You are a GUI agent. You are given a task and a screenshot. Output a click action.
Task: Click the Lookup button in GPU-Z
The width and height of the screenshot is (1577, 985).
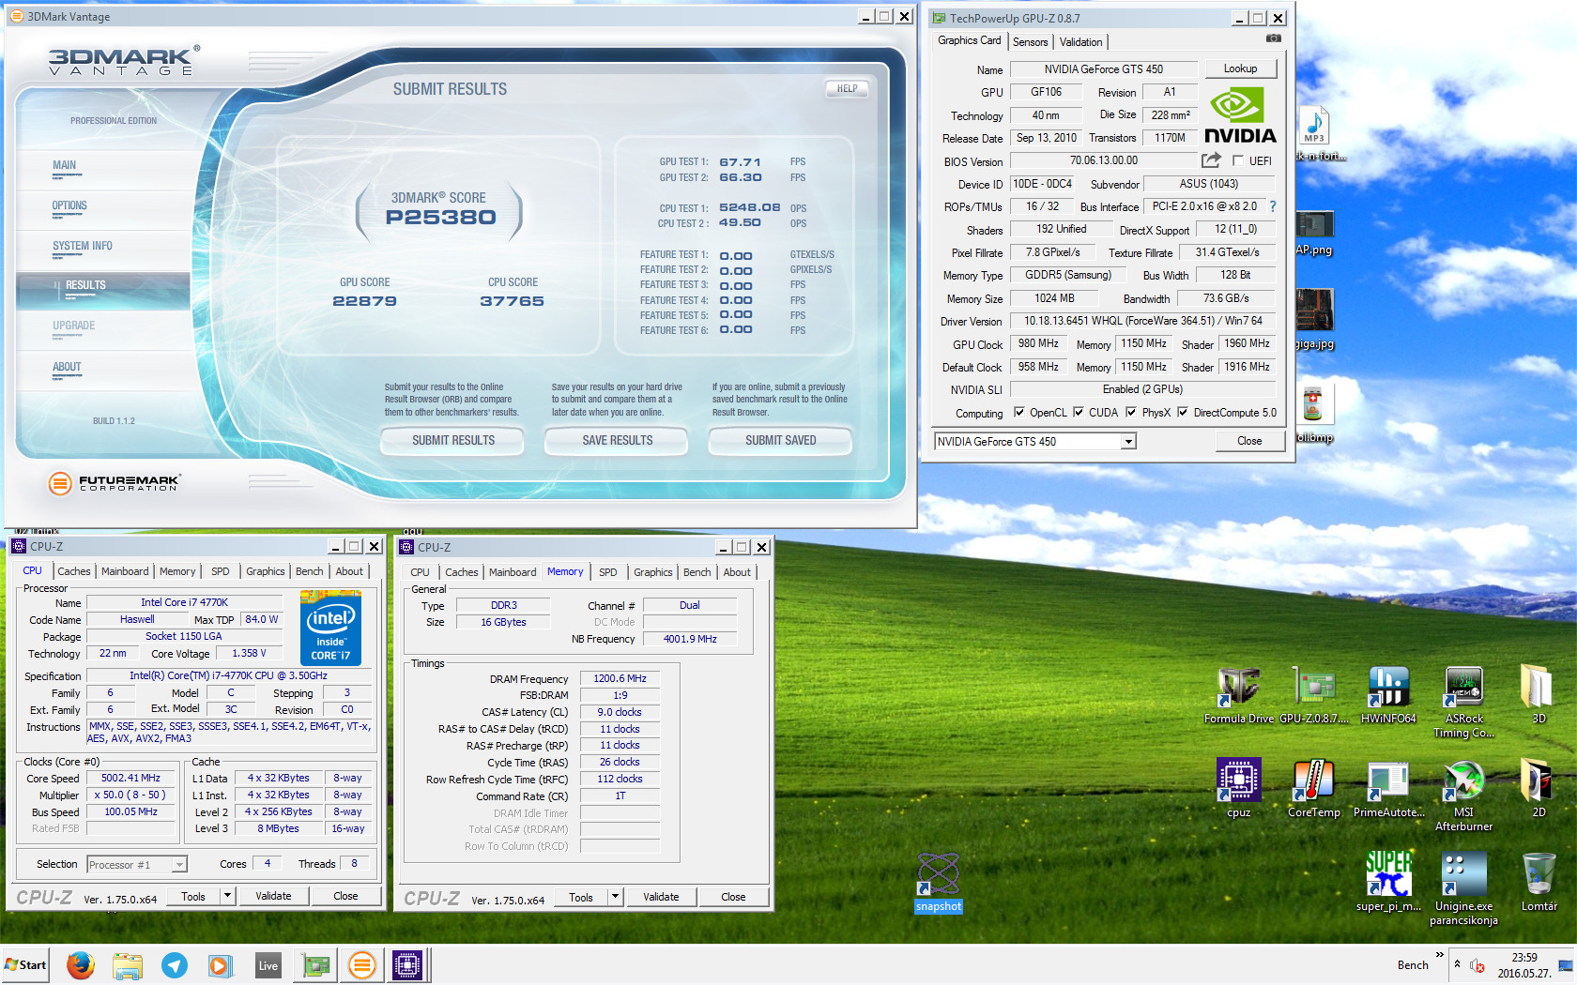click(x=1240, y=68)
